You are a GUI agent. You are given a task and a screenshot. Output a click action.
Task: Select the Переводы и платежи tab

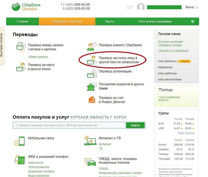pyautogui.click(x=67, y=21)
